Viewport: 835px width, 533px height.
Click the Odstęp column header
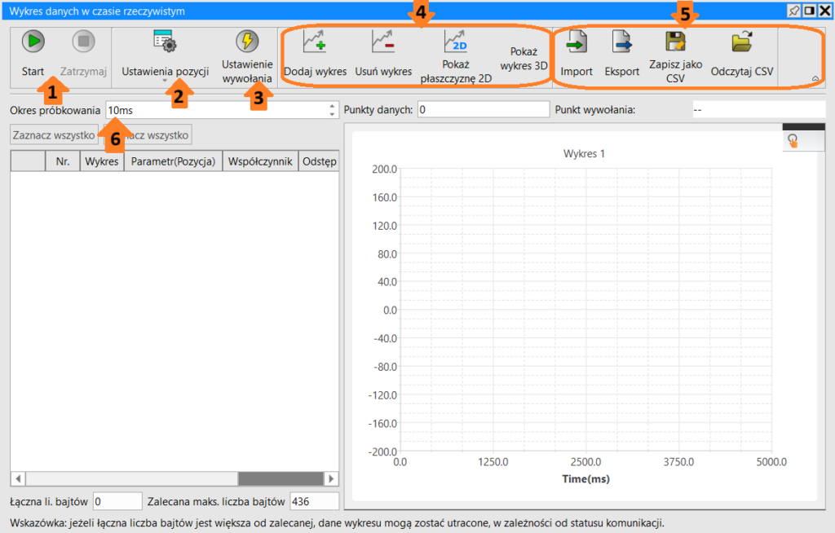319,161
